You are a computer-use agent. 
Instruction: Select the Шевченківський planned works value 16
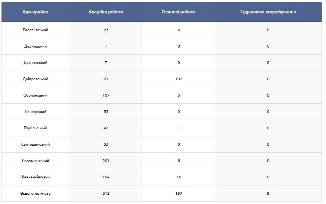pos(179,177)
